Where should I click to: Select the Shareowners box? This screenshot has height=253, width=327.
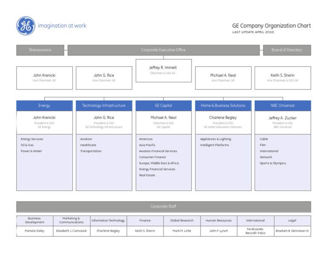click(40, 50)
